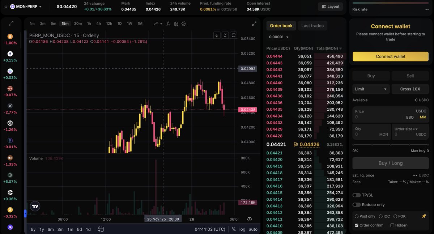Switch to the Last trades tab
434x234 pixels.
pyautogui.click(x=312, y=26)
